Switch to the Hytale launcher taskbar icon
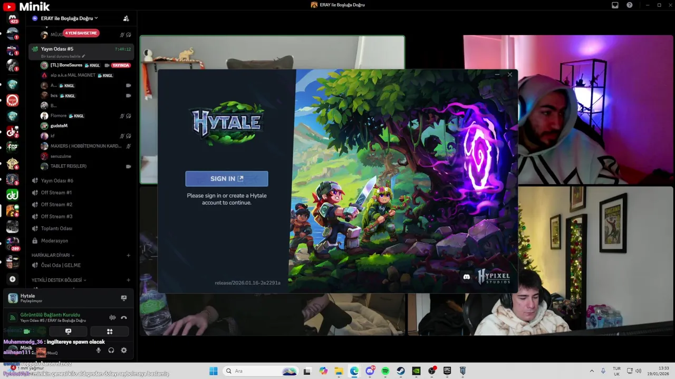This screenshot has height=379, width=675. 462,371
